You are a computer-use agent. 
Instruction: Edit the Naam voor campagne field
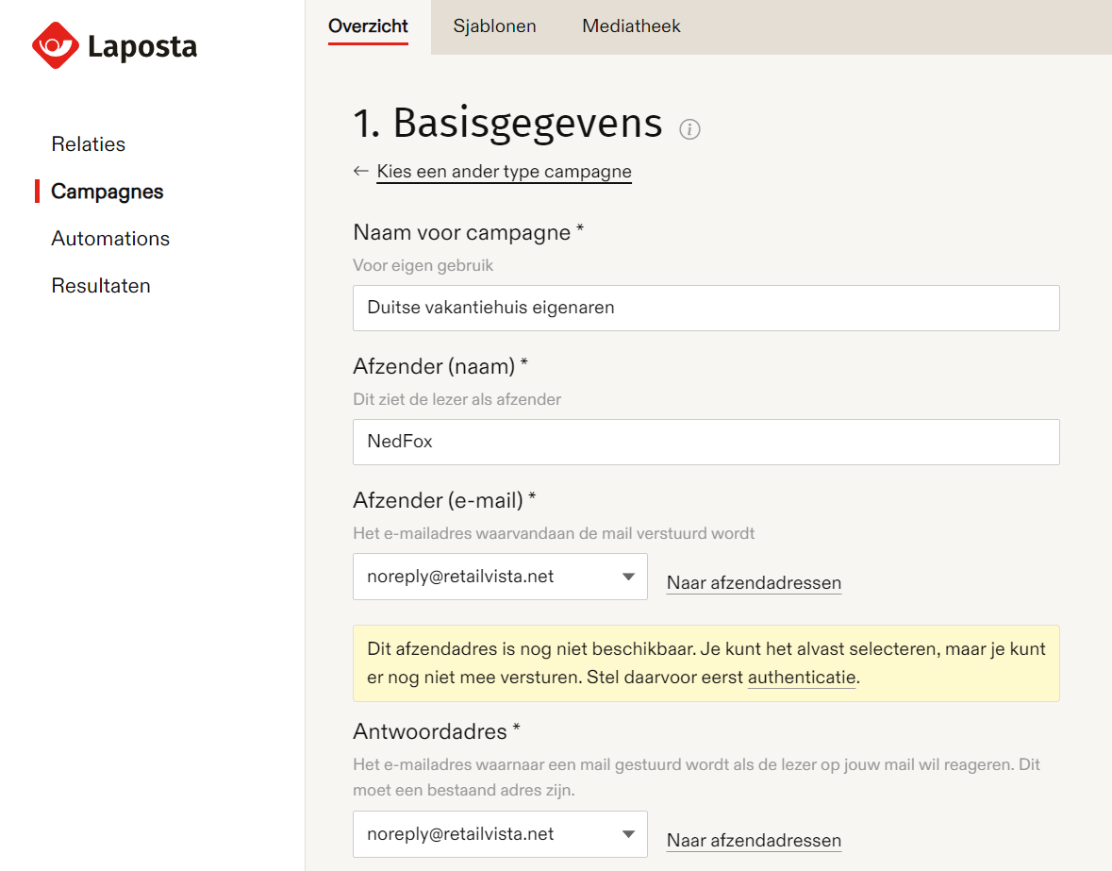(705, 308)
